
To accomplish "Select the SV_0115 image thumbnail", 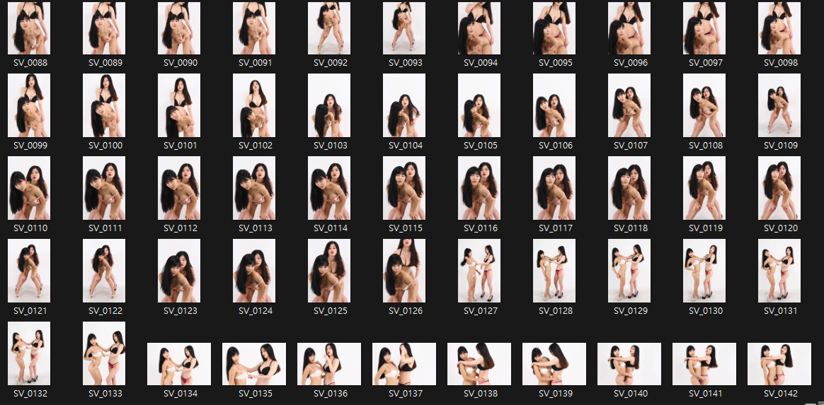I will coord(404,189).
